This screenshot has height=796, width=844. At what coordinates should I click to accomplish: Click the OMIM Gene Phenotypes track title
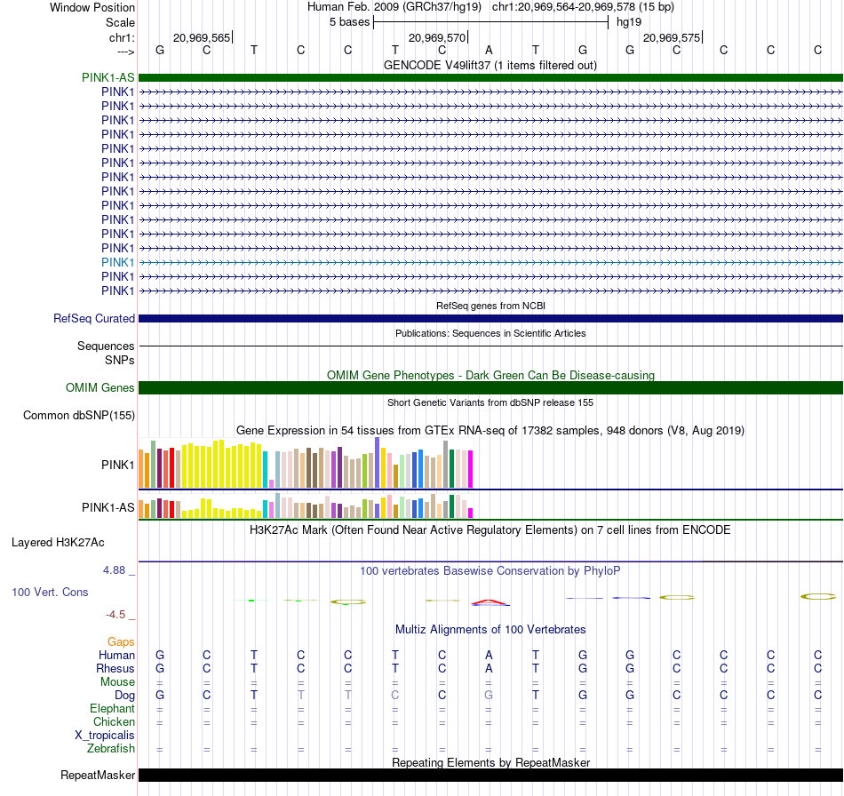pyautogui.click(x=490, y=375)
